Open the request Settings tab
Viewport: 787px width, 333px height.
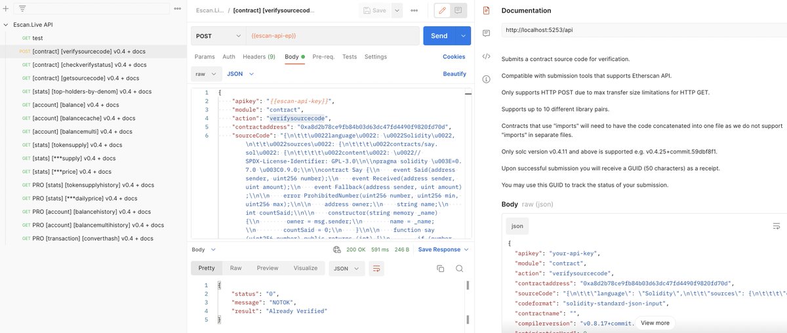point(376,57)
